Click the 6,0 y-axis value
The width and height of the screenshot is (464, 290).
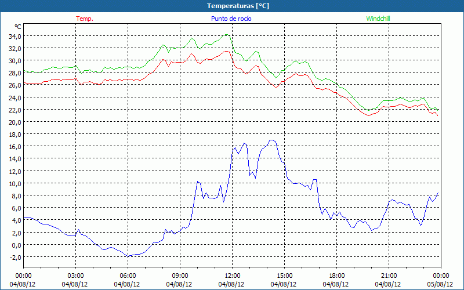17,208
